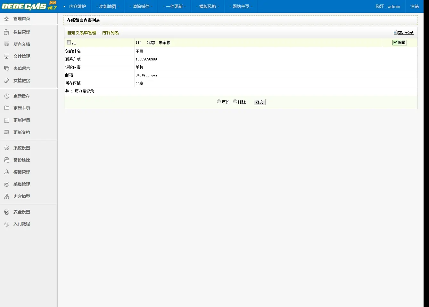Click the phone number 15689898989

pos(146,59)
